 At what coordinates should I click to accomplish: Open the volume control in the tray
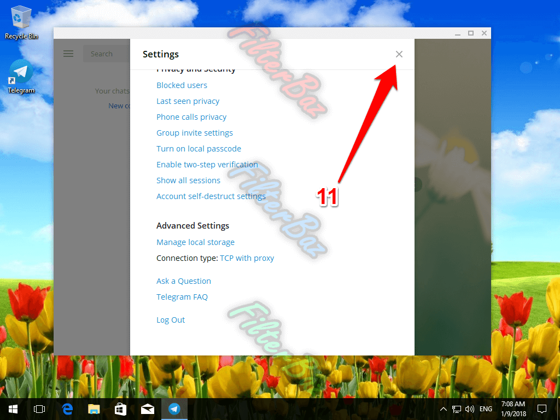(x=469, y=409)
